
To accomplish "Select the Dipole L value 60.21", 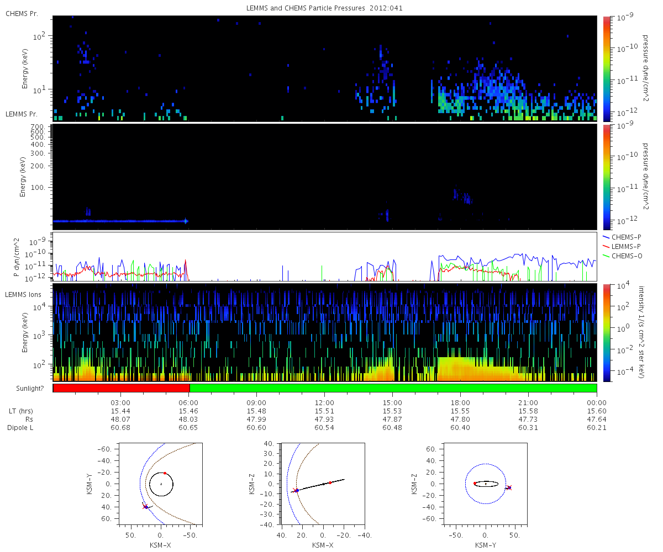I will point(597,428).
